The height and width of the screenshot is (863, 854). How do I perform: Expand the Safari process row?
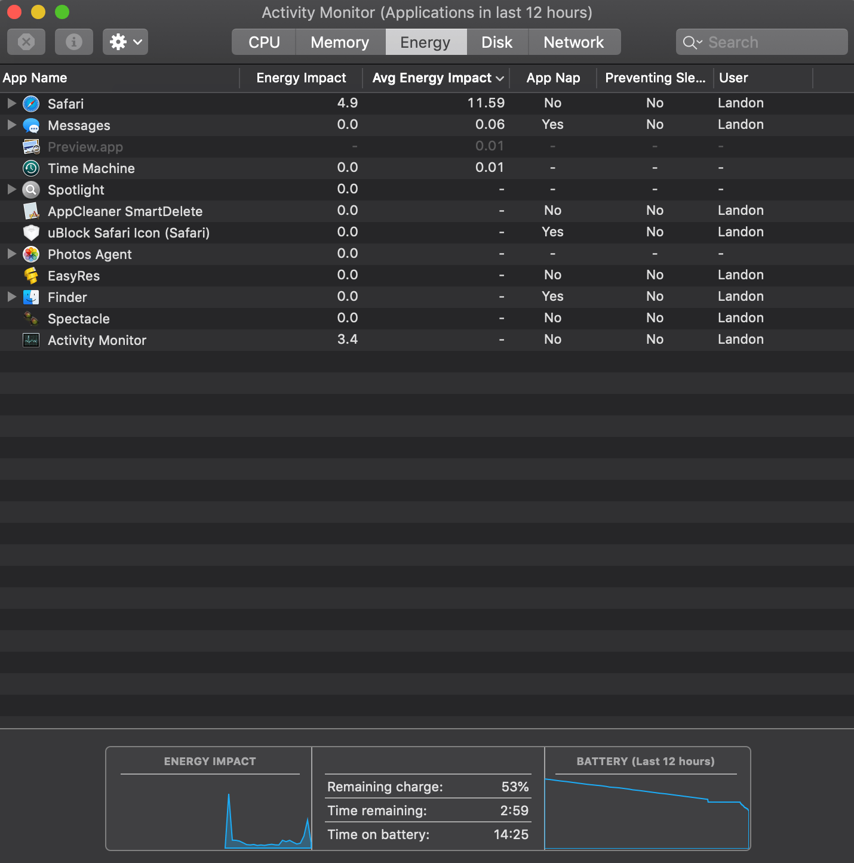pos(11,103)
